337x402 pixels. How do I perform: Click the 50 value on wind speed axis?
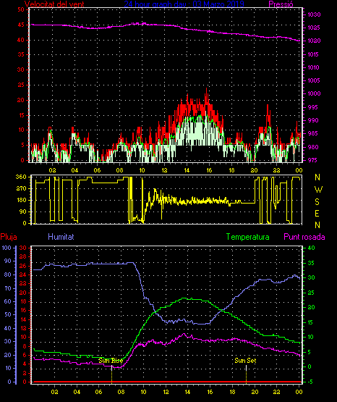[21, 9]
